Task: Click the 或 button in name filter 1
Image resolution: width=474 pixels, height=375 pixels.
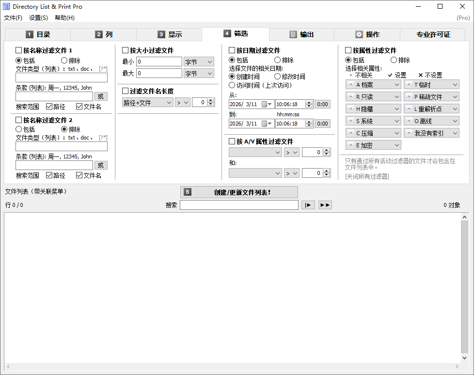Action: (101, 96)
